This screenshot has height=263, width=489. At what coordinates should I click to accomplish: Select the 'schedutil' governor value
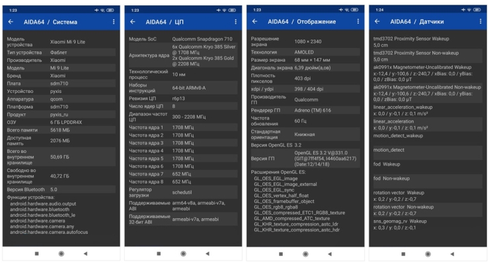pos(182,192)
